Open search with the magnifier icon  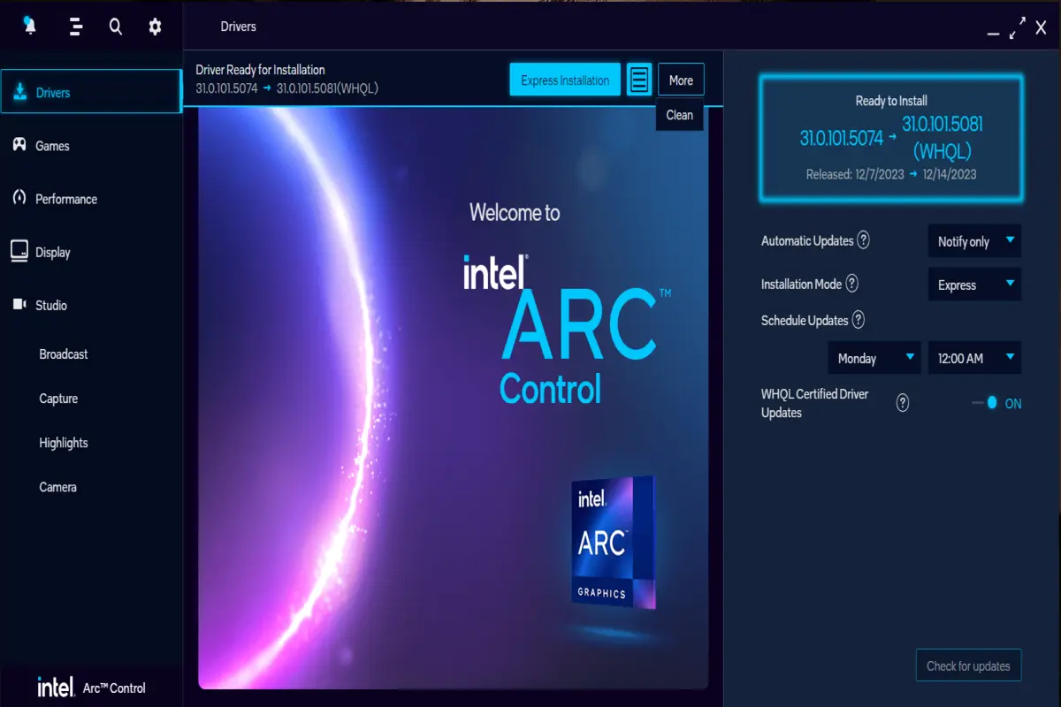[116, 27]
